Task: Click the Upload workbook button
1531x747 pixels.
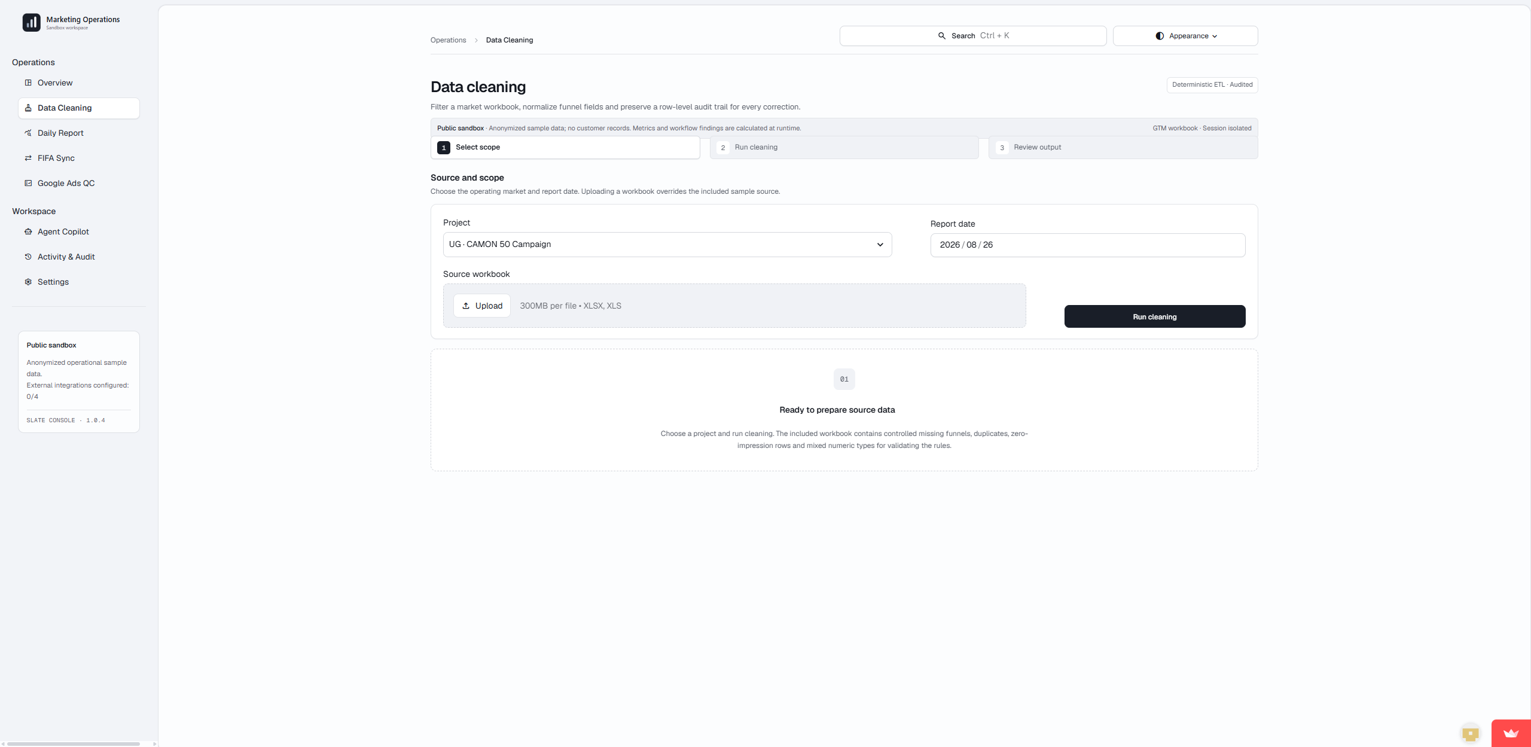Action: point(481,306)
